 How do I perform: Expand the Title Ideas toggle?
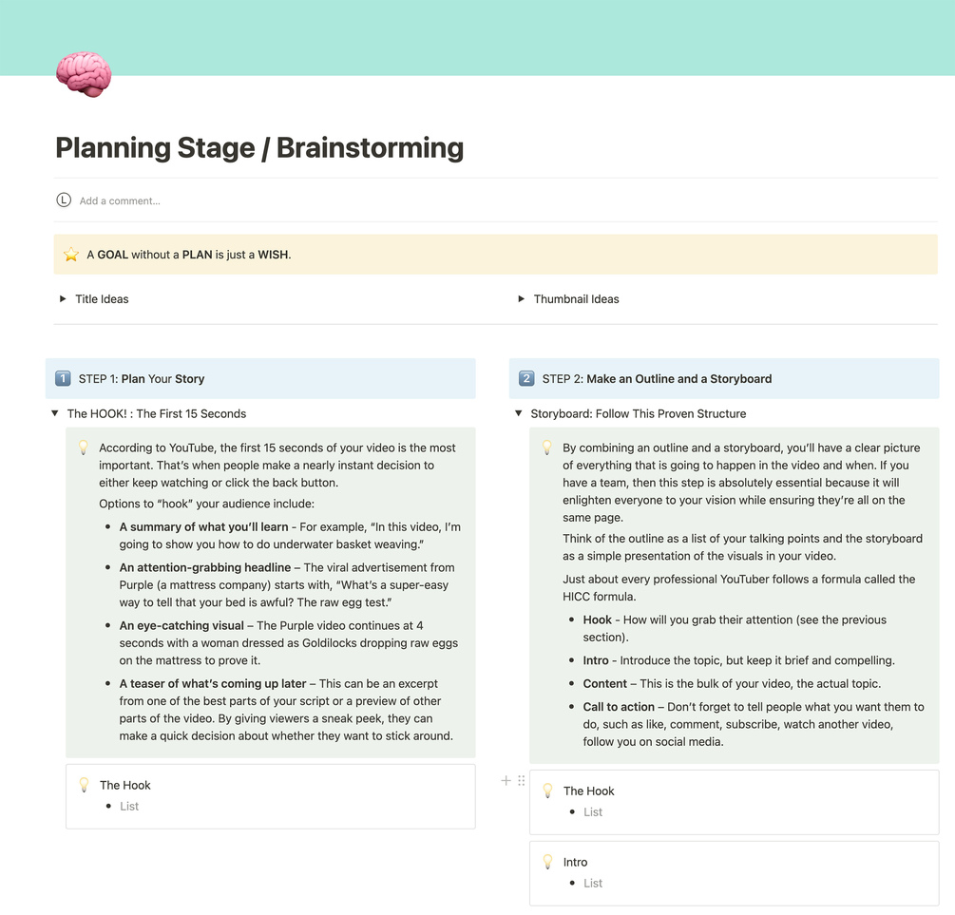click(x=63, y=299)
